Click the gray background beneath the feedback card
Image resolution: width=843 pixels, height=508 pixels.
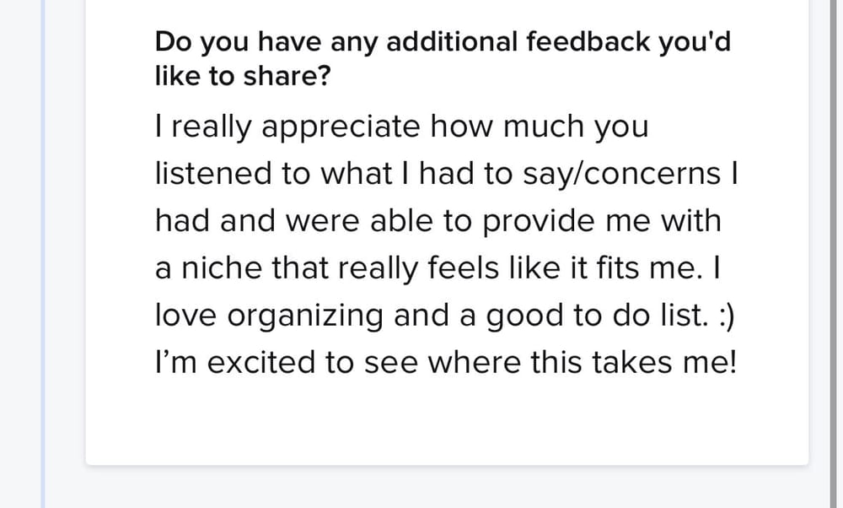tap(447, 488)
